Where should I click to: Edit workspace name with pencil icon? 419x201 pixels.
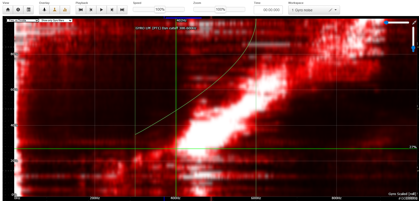coord(330,10)
